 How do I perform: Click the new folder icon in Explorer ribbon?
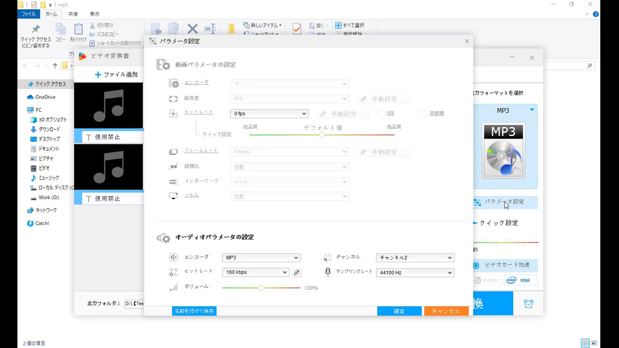[231, 28]
